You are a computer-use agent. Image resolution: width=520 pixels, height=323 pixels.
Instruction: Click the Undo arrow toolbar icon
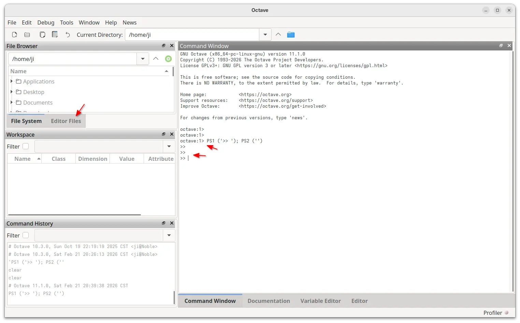coord(68,35)
